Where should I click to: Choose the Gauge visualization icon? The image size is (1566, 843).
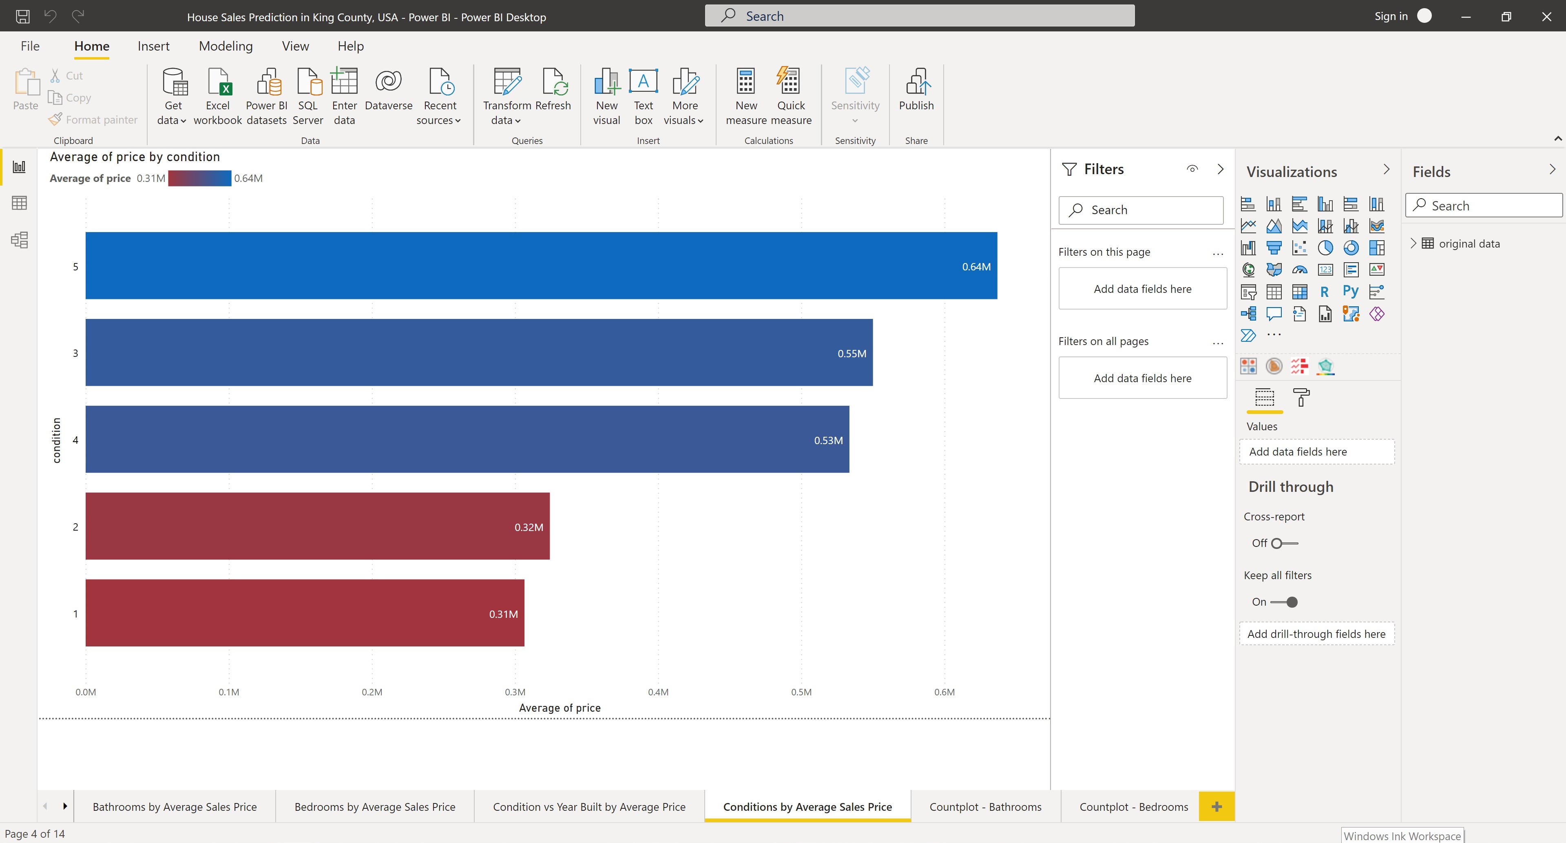1300,270
